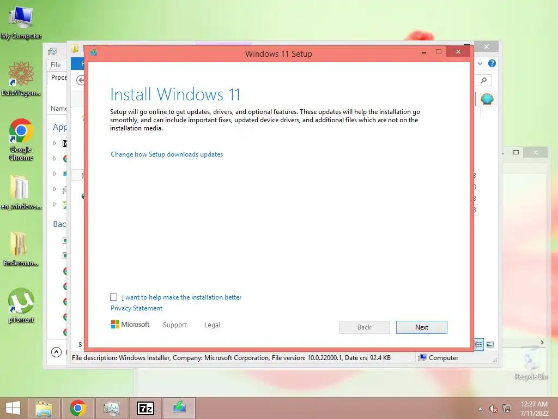Click scroll right arrow in background window
Screen dimensions: 558x419
point(542,343)
